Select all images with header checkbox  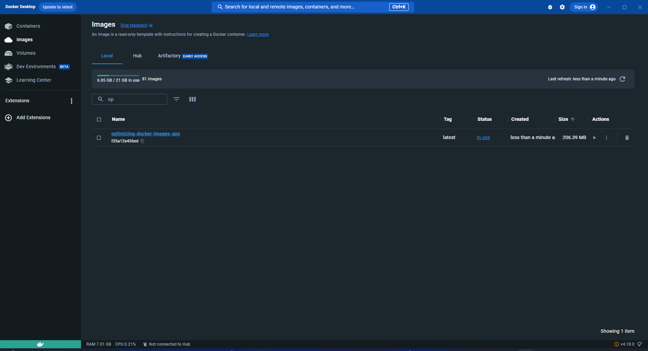pos(99,119)
